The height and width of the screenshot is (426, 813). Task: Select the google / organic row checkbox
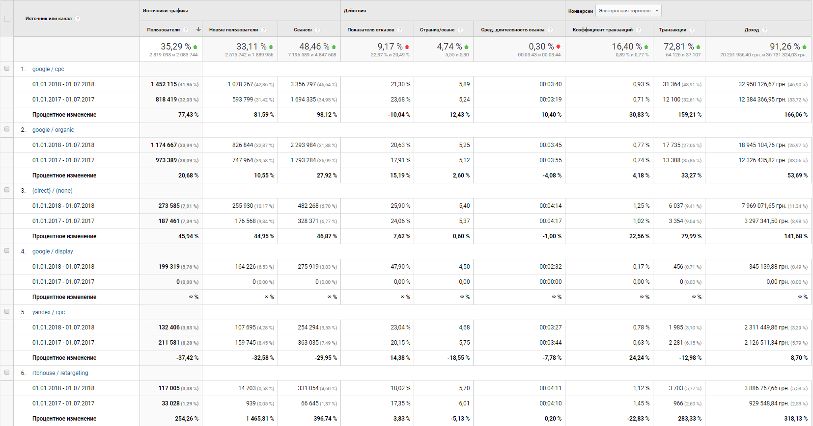(7, 129)
